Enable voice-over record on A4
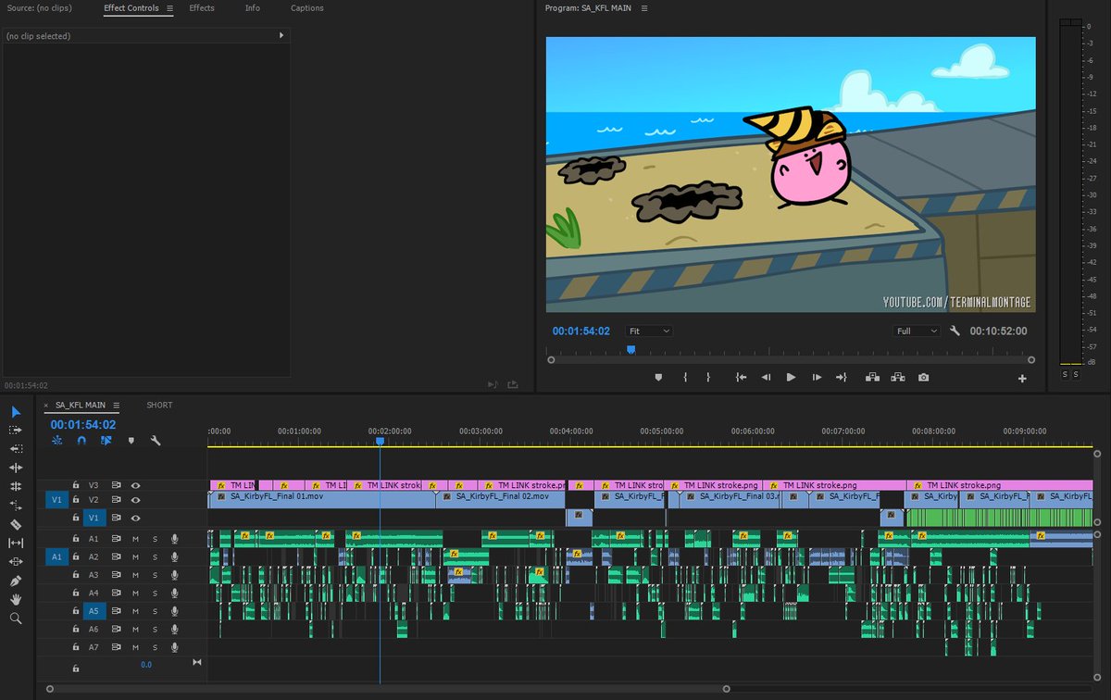This screenshot has height=700, width=1111. point(174,593)
